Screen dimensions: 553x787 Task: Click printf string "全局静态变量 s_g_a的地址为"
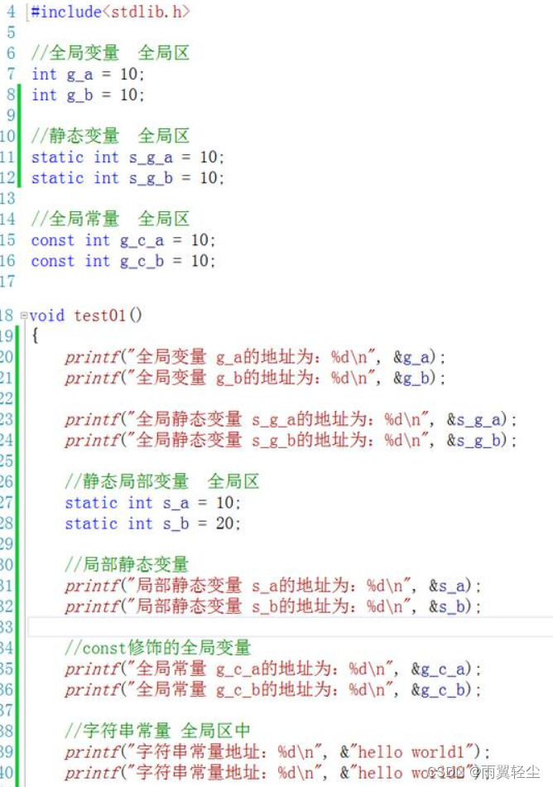tap(251, 419)
